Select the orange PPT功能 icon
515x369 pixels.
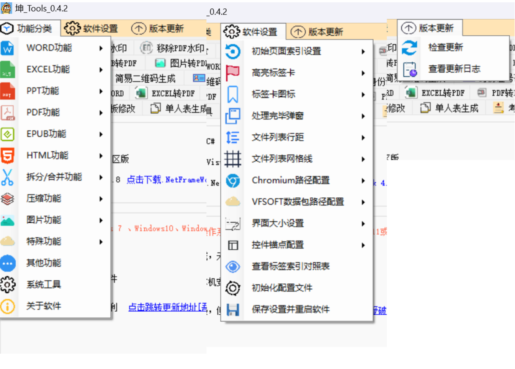pos(7,91)
